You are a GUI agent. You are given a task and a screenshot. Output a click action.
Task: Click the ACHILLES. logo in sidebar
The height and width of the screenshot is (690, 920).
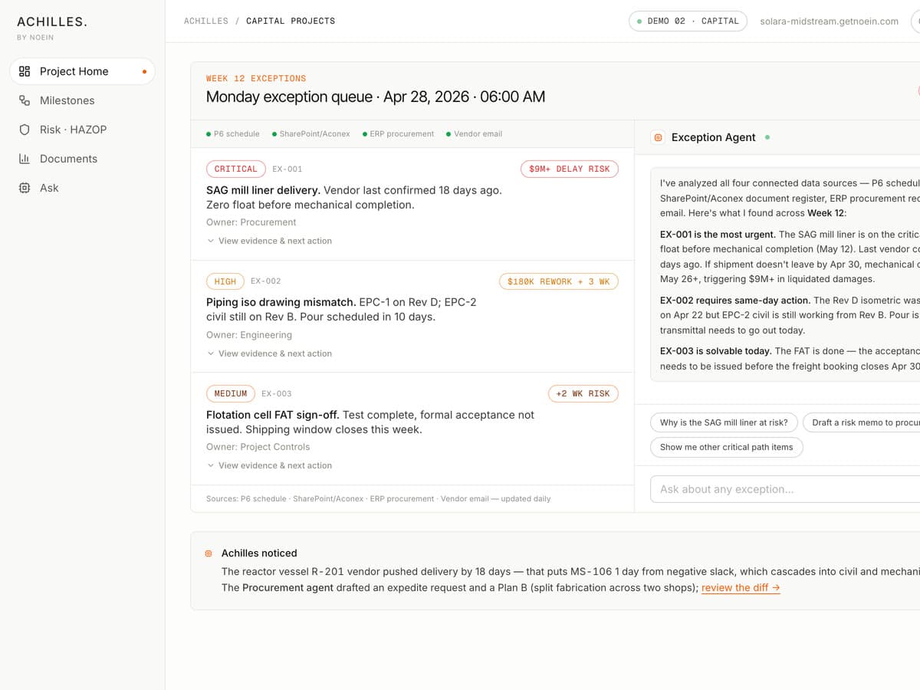[52, 22]
